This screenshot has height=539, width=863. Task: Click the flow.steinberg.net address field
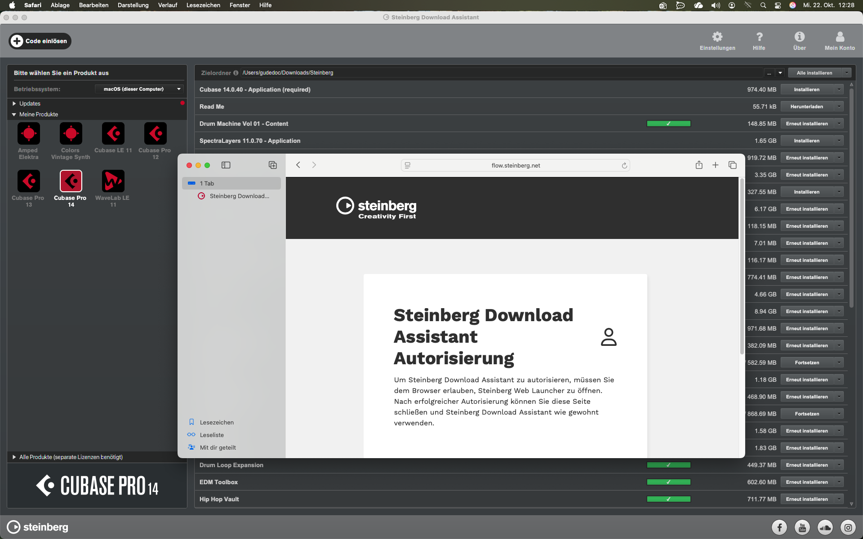tap(515, 165)
